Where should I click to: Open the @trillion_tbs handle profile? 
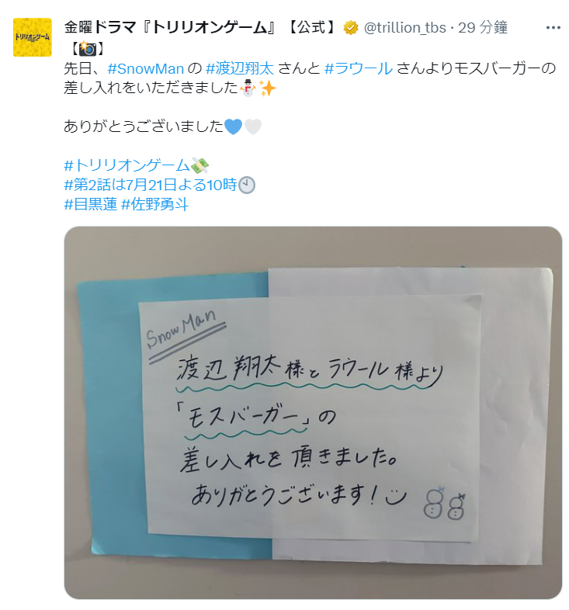(x=404, y=28)
